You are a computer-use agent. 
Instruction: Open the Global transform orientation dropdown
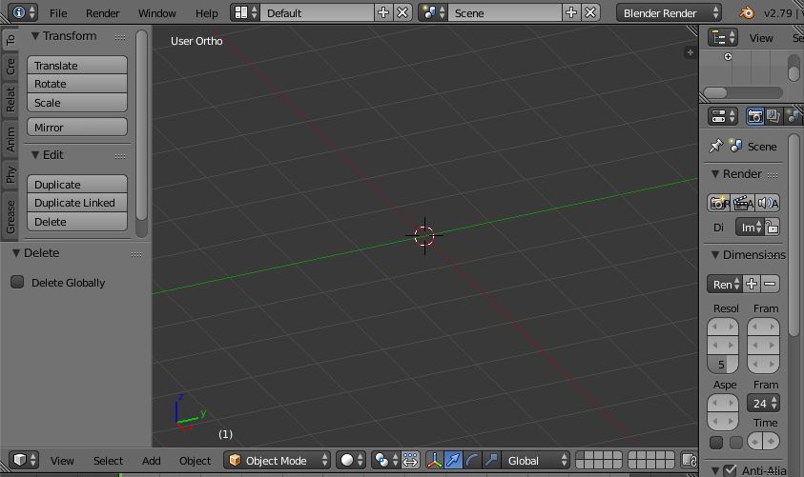536,460
